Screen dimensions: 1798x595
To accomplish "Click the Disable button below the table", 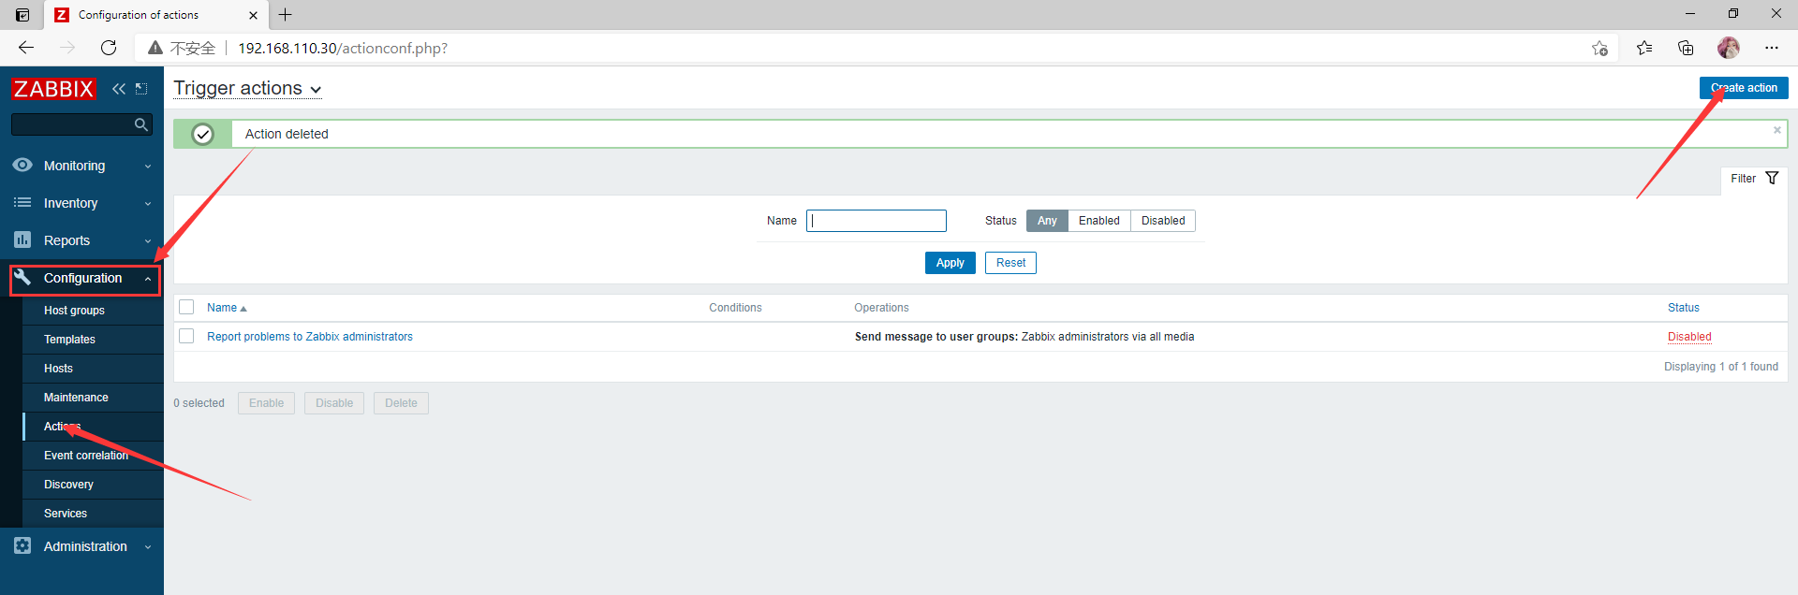I will 334,403.
